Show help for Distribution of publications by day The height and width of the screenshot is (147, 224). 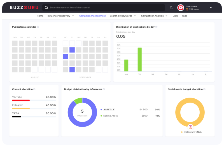157,27
